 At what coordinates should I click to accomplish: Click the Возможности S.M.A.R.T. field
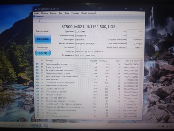tap(109, 56)
